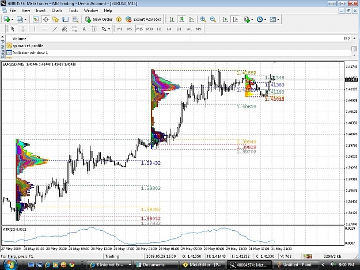
Task: Toggle the Data Window crosshair icon
Action: (46, 20)
